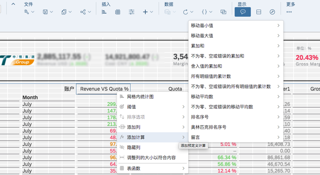320x175 pixels.
Task: Insert a table using the grid icon
Action: click(118, 12)
